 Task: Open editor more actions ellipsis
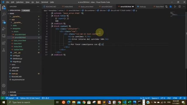pyautogui.click(x=184, y=6)
